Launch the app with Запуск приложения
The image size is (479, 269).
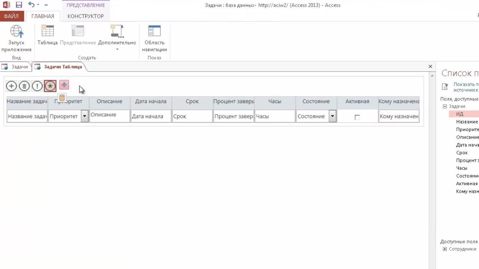click(16, 38)
